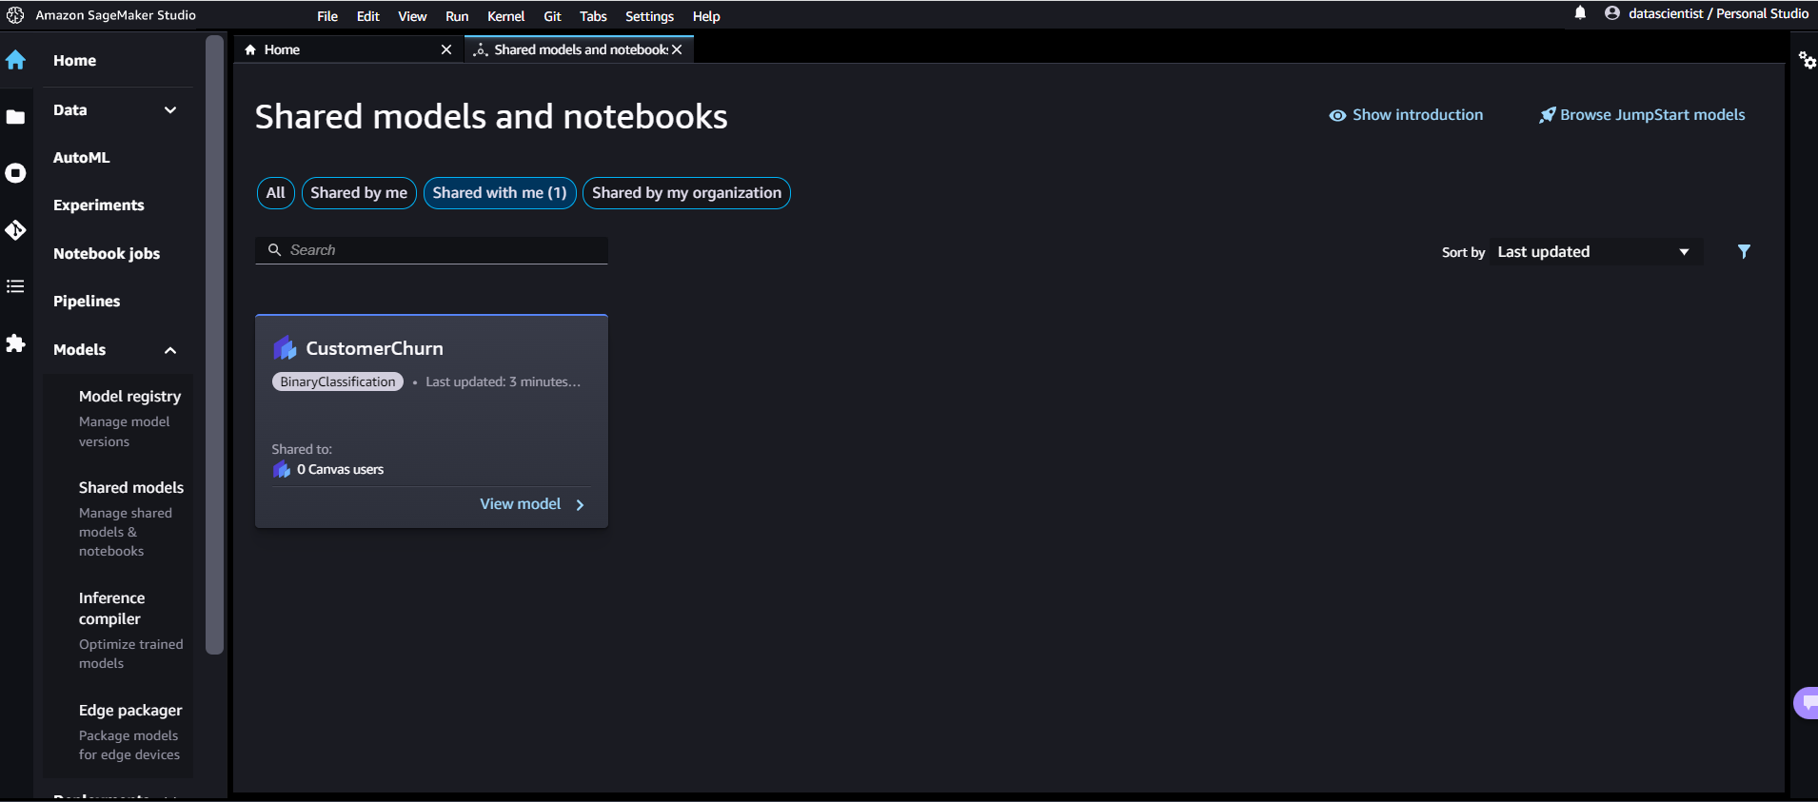Click Browse JumpStart models link
The image size is (1818, 802).
tap(1652, 115)
